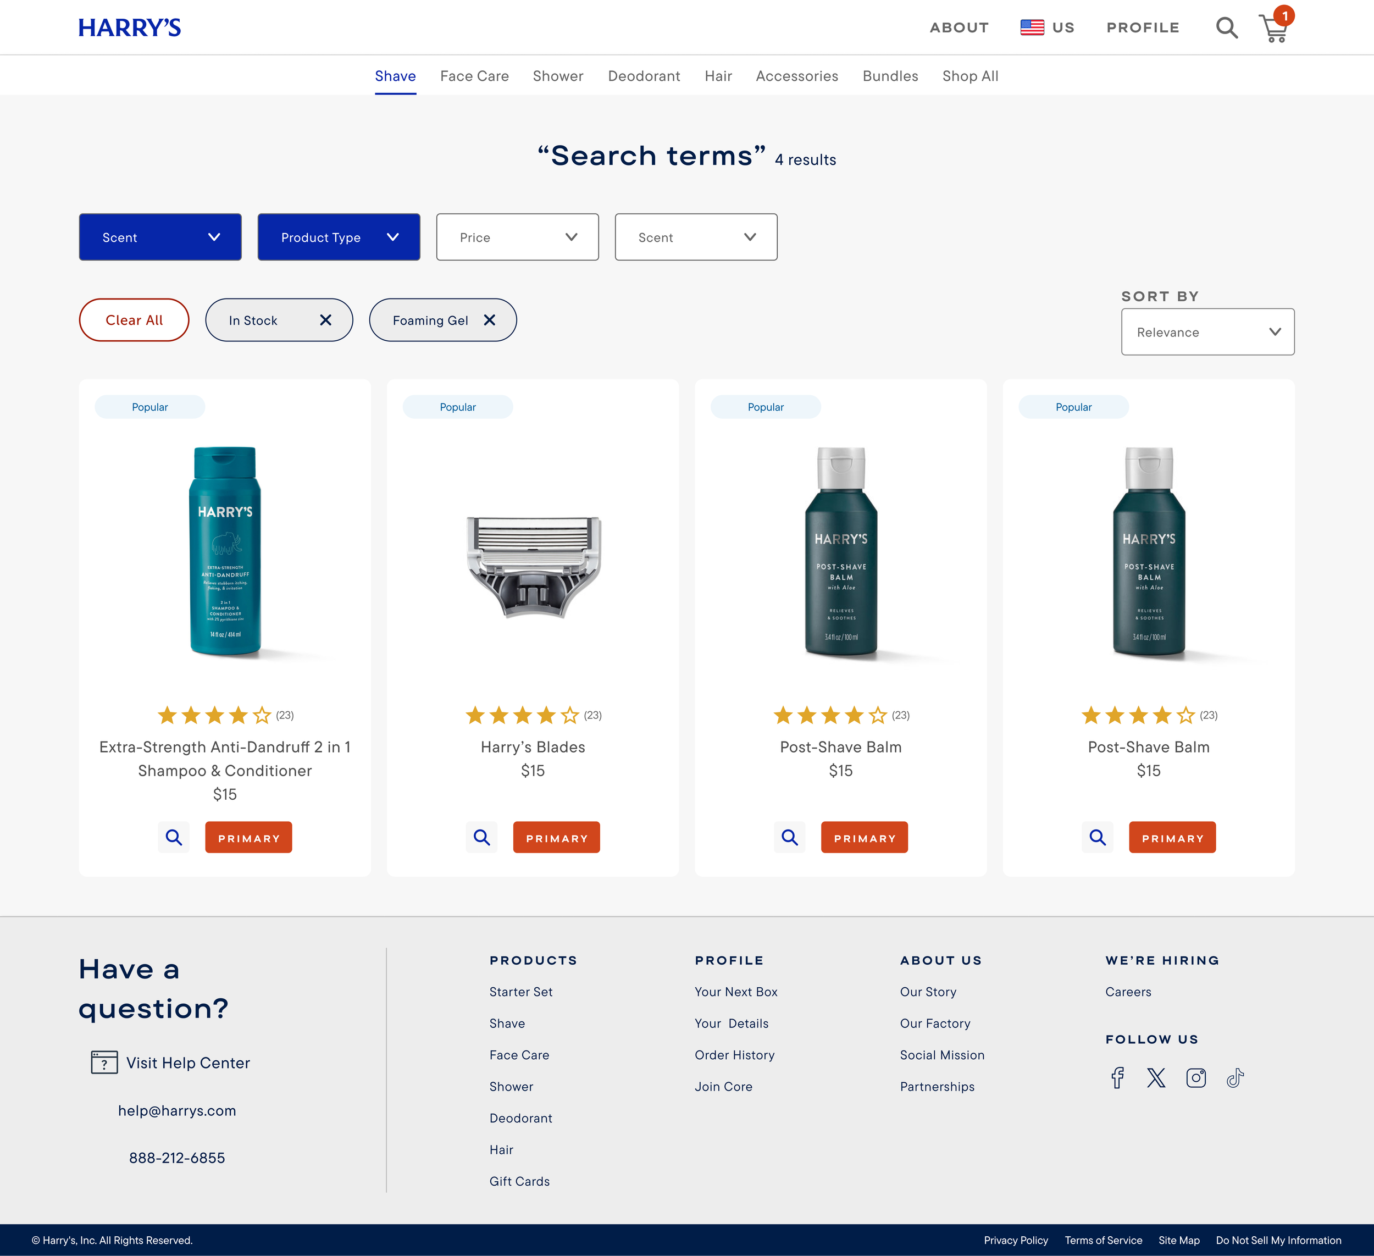Viewport: 1374px width, 1256px height.
Task: Click the Facebook icon in footer
Action: 1117,1077
